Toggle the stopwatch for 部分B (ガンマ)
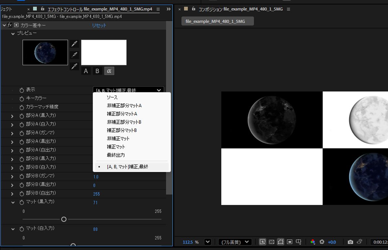388x250 pixels. pos(22,176)
